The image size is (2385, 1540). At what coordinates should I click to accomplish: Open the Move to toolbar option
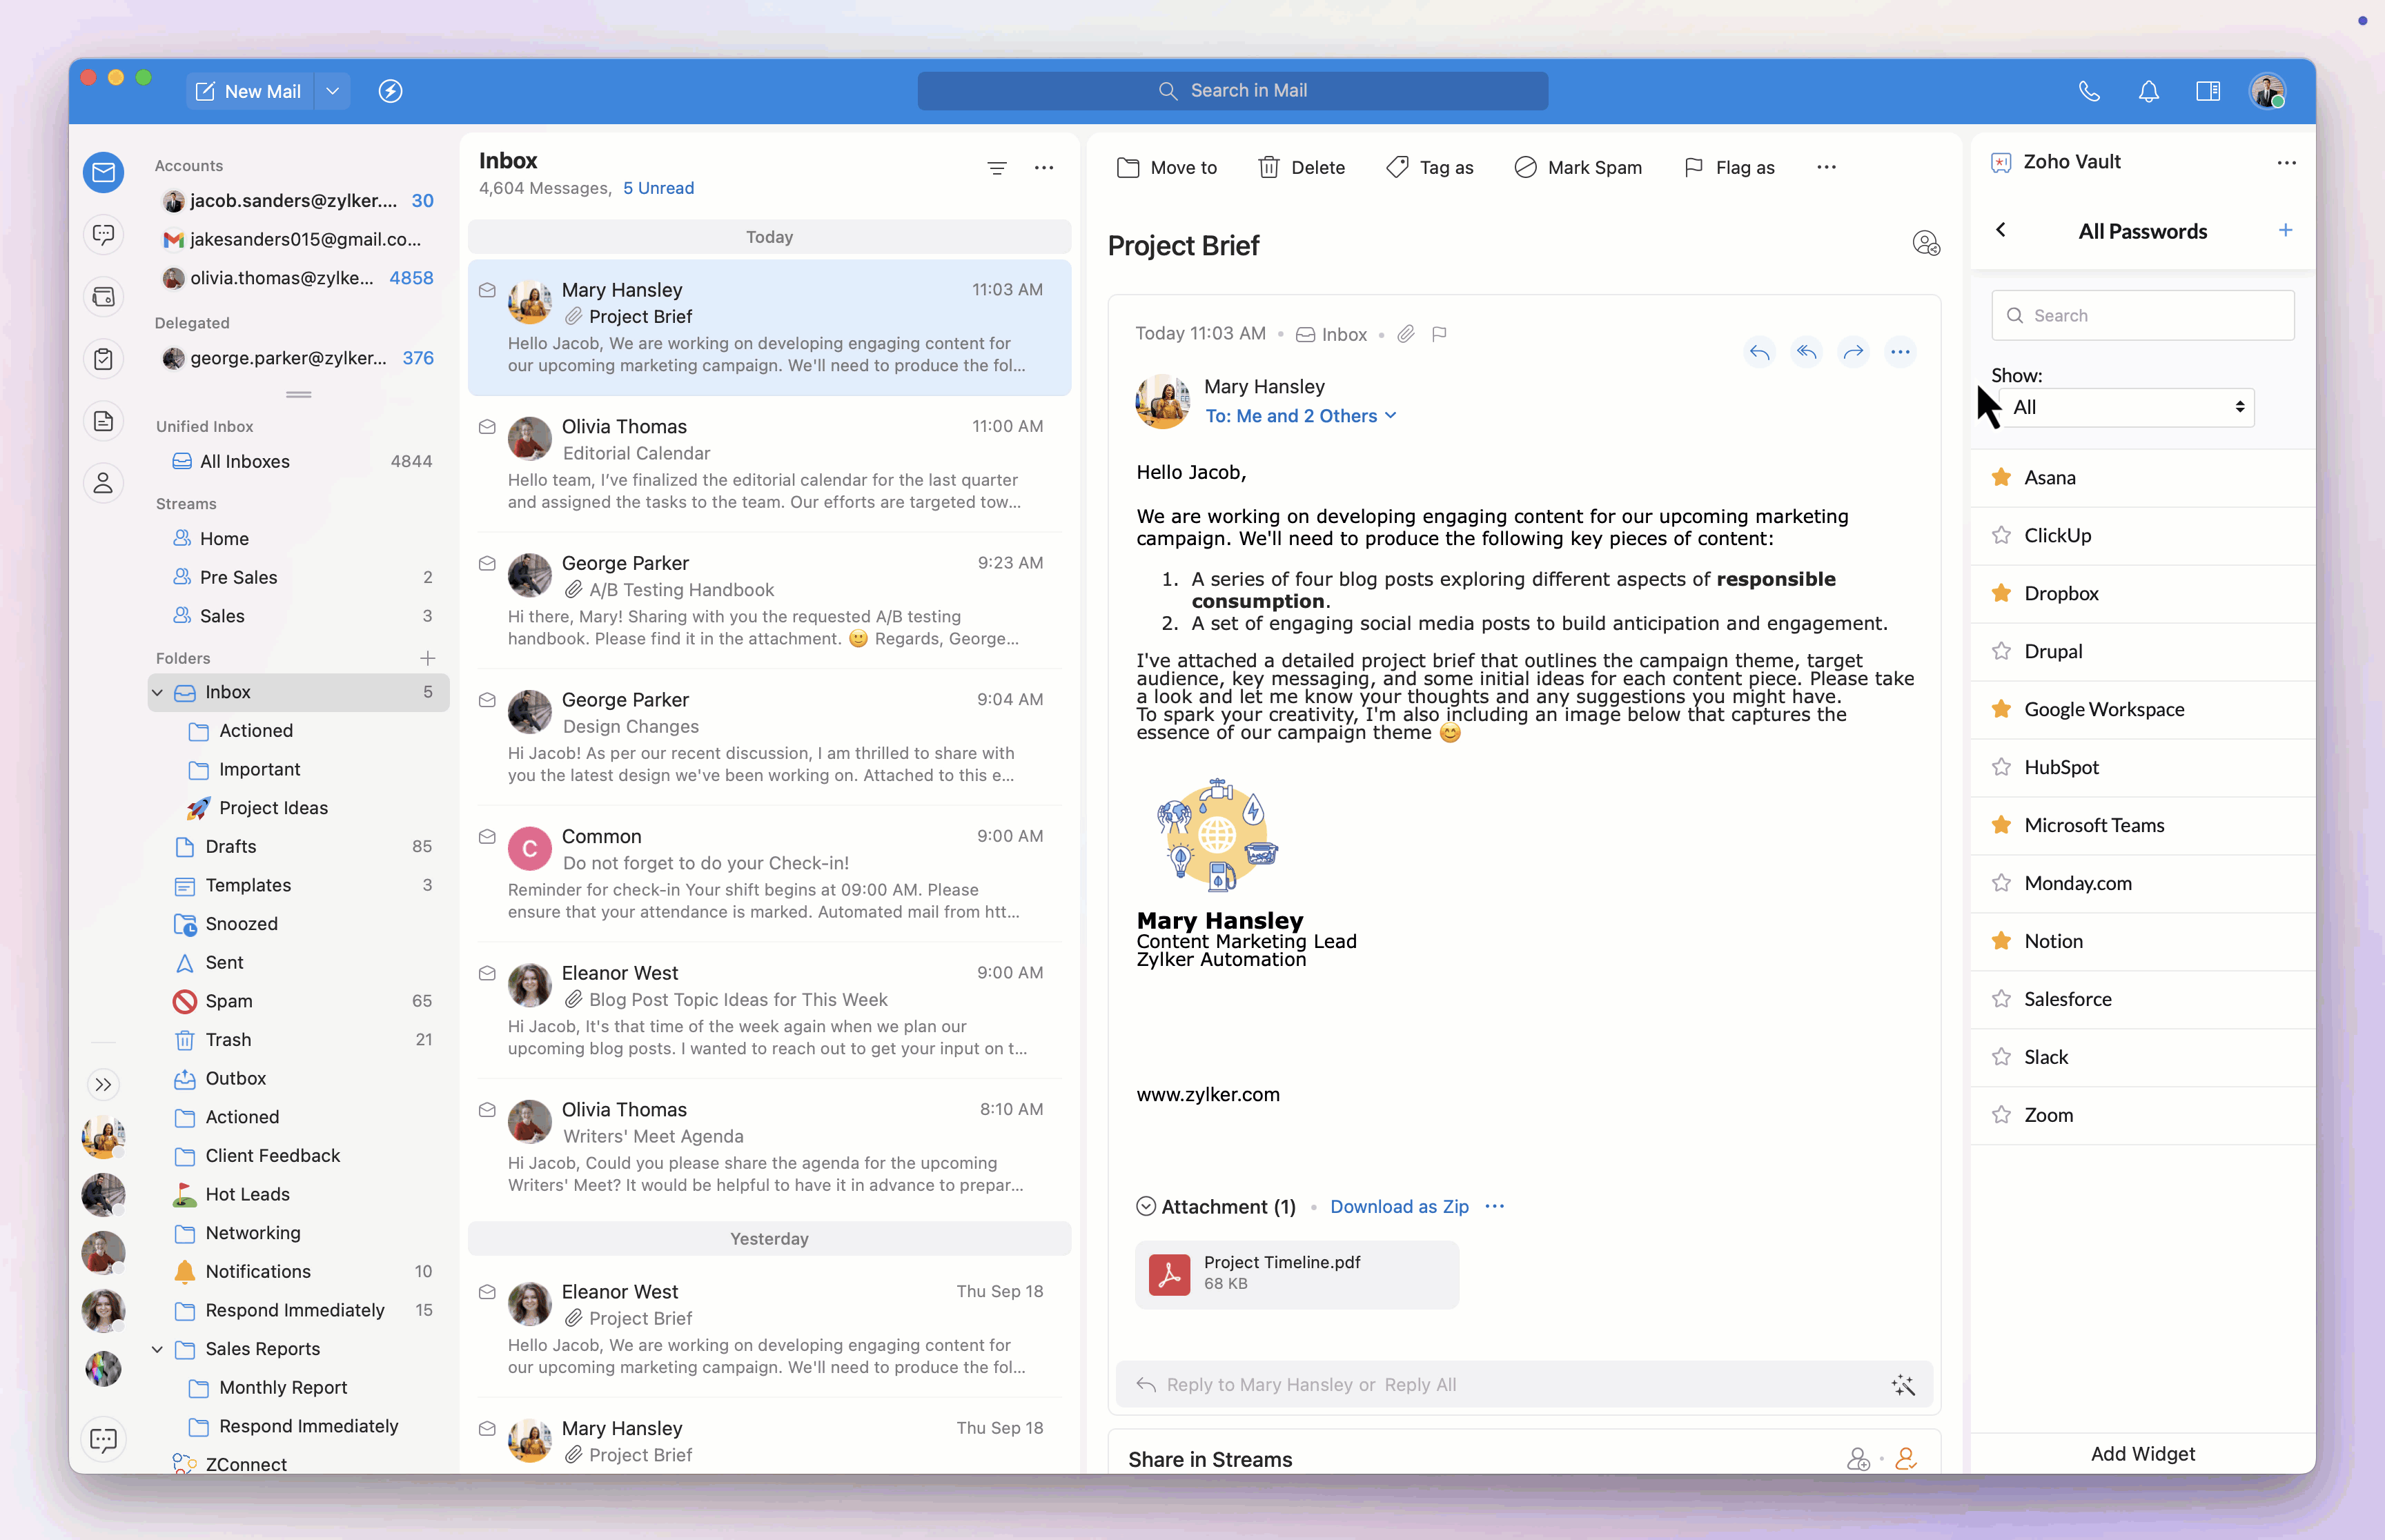click(x=1166, y=168)
